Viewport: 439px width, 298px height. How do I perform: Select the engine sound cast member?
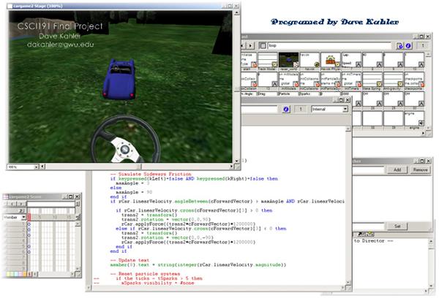click(x=414, y=120)
